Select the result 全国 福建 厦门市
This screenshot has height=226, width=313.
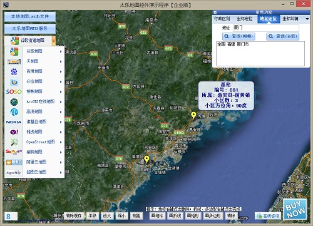233,44
